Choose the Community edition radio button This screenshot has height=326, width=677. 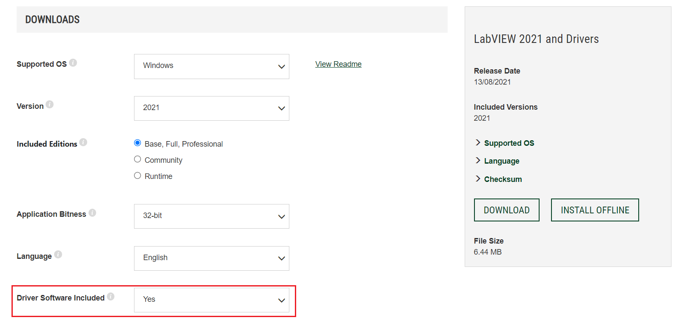coord(137,159)
